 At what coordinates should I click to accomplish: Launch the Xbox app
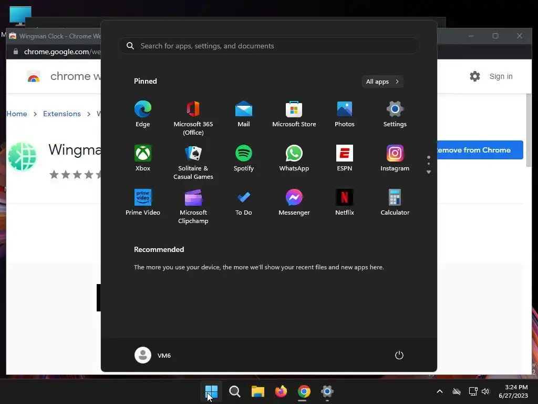(x=143, y=158)
